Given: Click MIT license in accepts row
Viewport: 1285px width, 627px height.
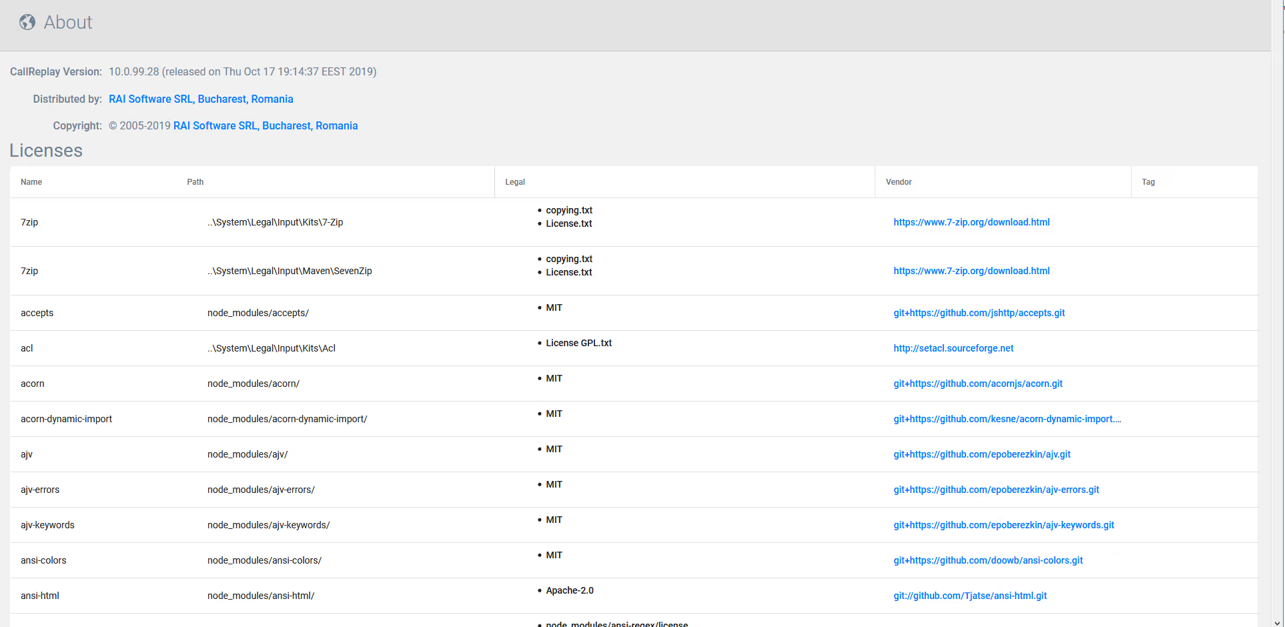Looking at the screenshot, I should click(554, 307).
